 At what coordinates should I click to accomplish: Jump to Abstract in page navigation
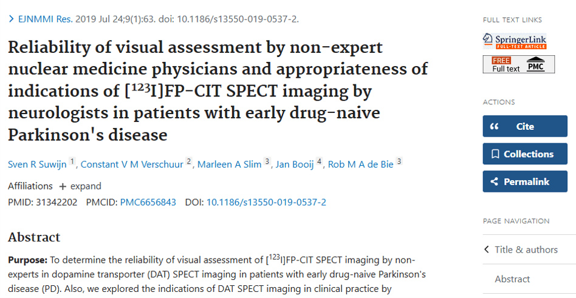[x=512, y=279]
